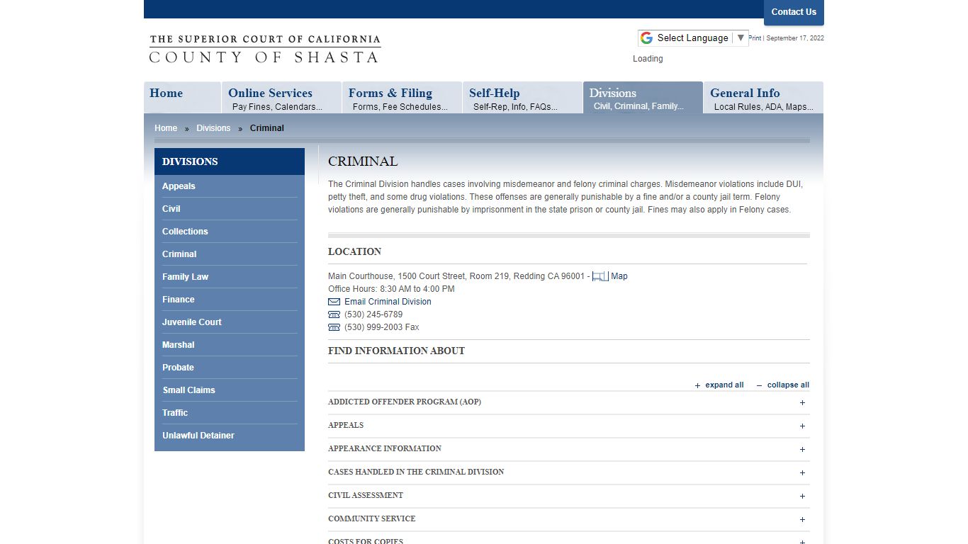Click the expand all link
The height and width of the screenshot is (544, 968).
[719, 385]
